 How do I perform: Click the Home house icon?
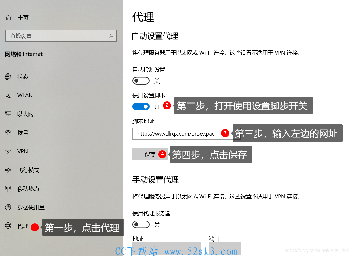tap(8, 17)
